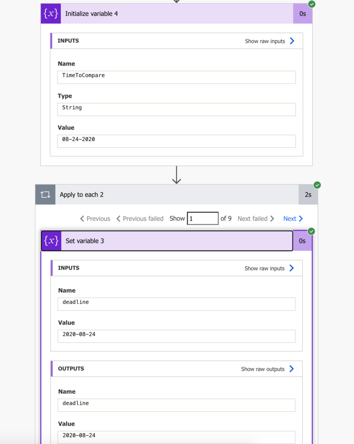Image resolution: width=354 pixels, height=444 pixels.
Task: Click the TimeToCompare name field
Action: [177, 77]
